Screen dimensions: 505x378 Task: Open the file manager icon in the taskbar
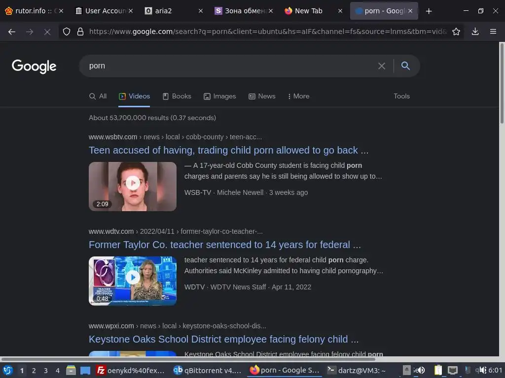(71, 370)
